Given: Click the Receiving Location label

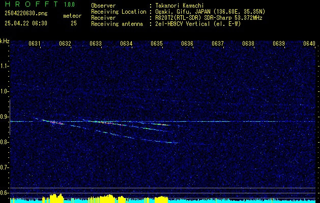Looking at the screenshot, I should tap(119, 12).
